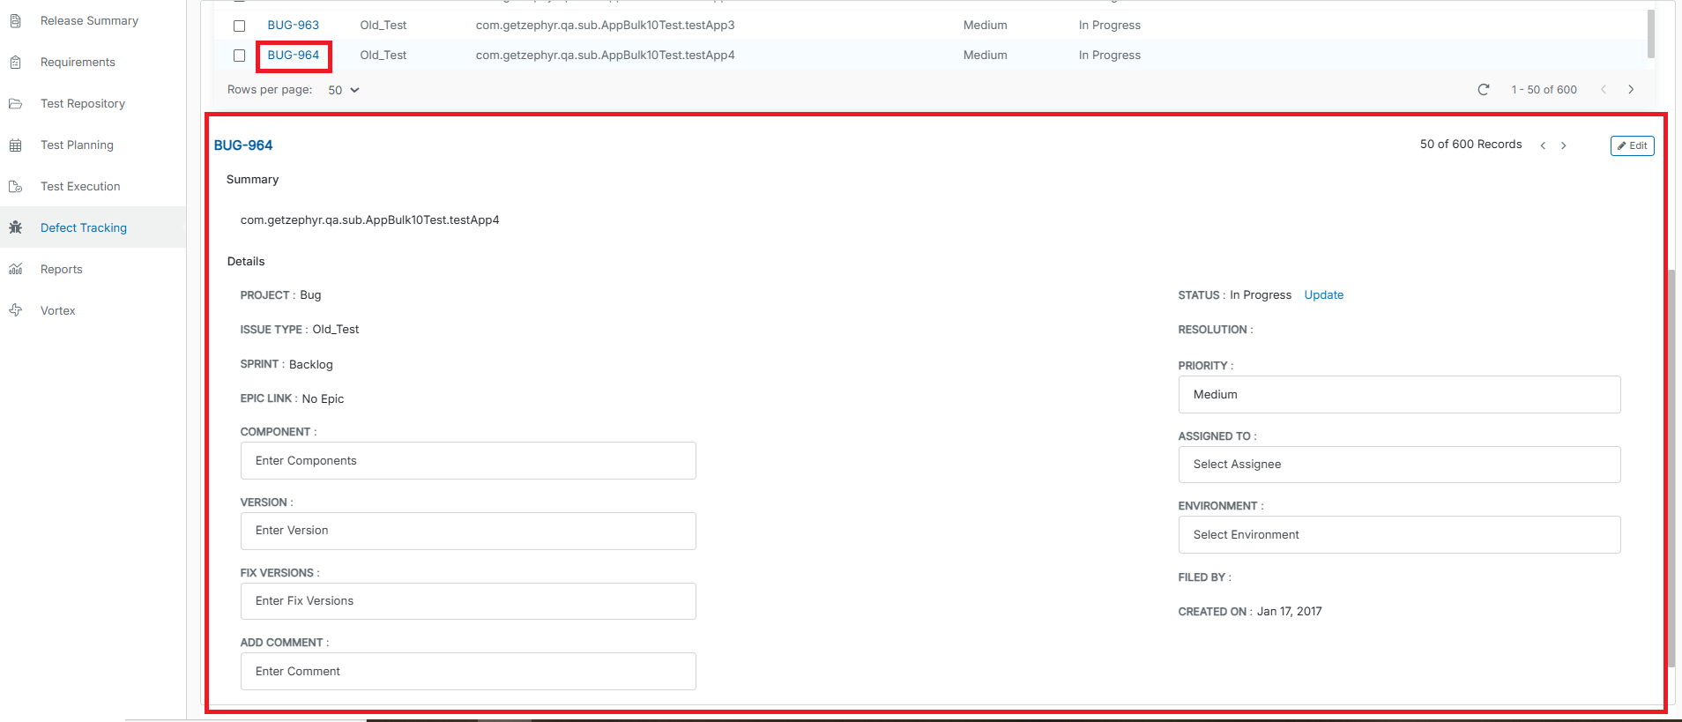Open the BUG-963 link in table

[293, 26]
